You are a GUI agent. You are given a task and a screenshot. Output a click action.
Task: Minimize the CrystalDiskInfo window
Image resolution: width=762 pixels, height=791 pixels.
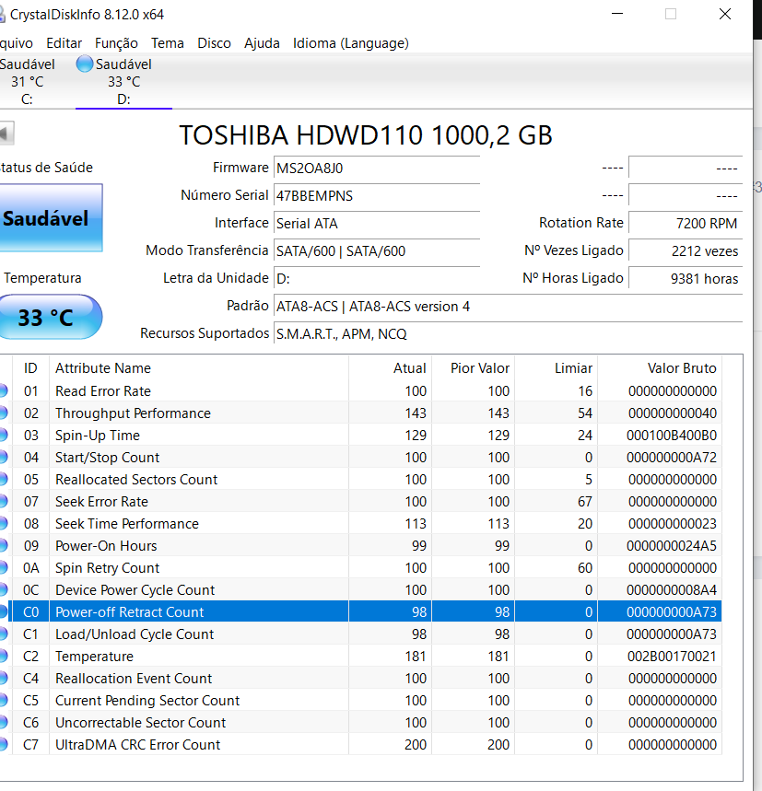617,14
